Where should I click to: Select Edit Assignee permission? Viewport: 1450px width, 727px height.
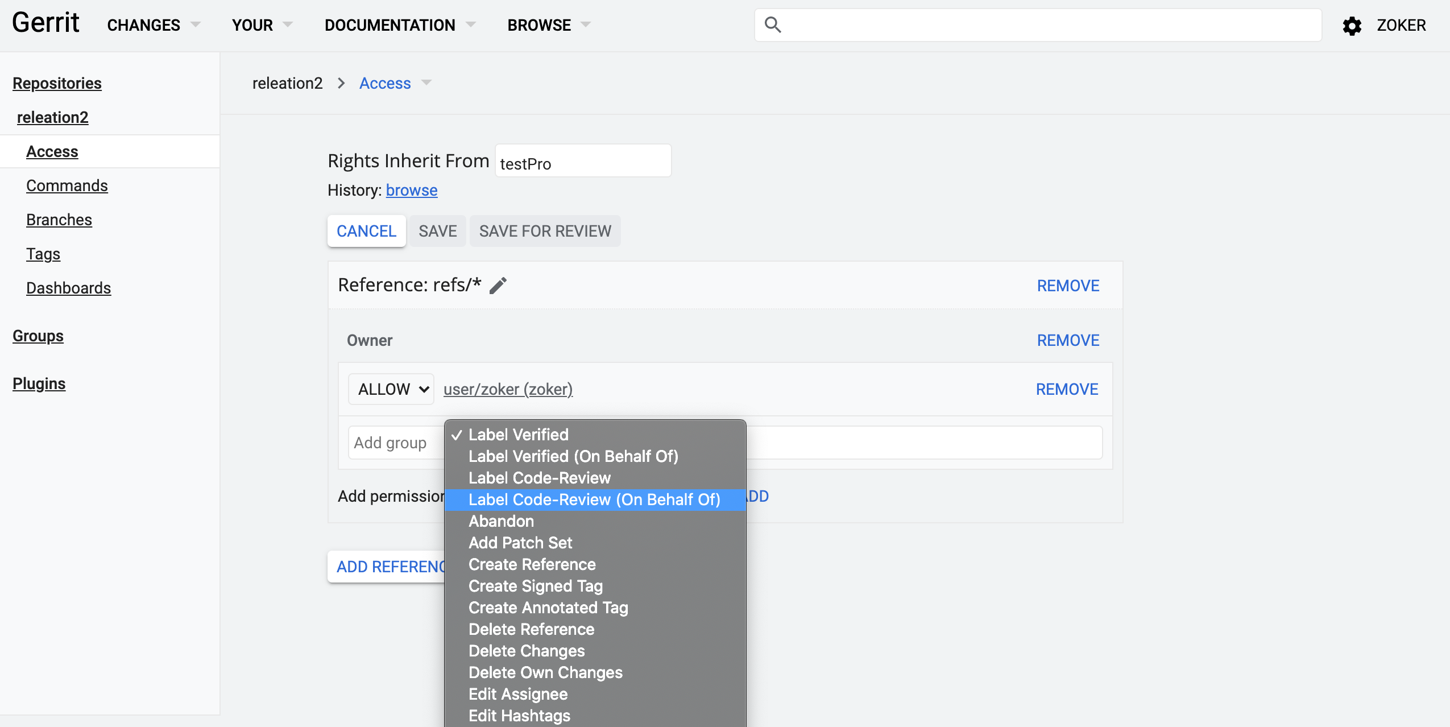[595, 694]
